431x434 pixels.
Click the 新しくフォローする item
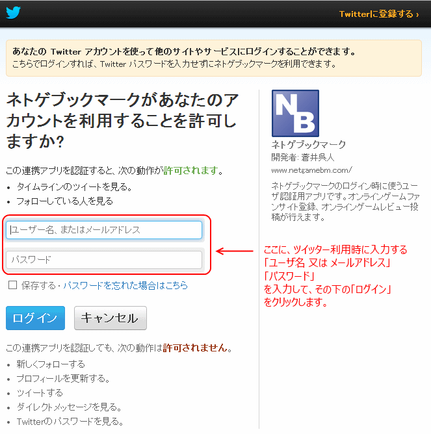tap(51, 364)
